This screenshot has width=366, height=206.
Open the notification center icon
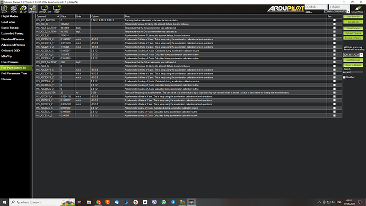point(360,202)
